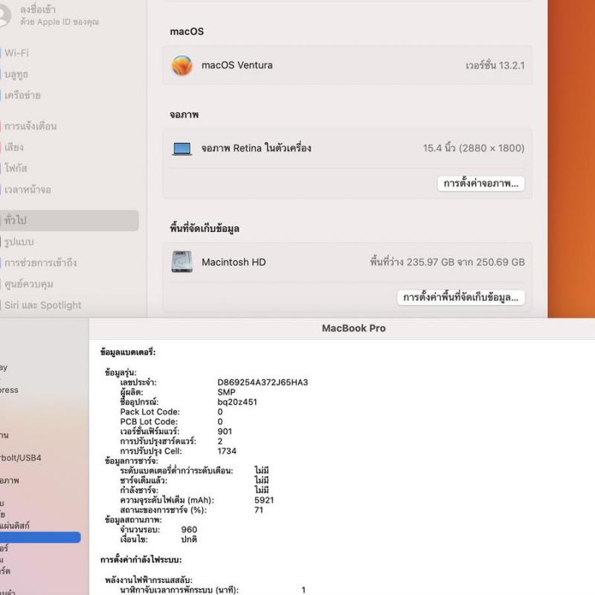
Task: Click the blue highlighted row in System Information sidebar
Action: tap(40, 537)
